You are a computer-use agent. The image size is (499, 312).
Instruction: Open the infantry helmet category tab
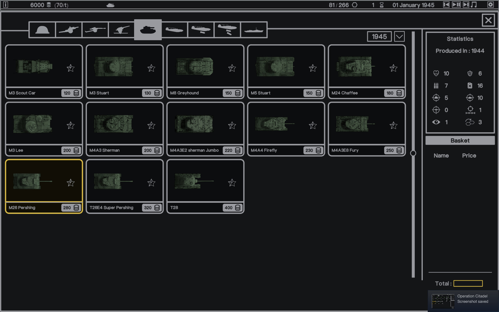pyautogui.click(x=42, y=30)
